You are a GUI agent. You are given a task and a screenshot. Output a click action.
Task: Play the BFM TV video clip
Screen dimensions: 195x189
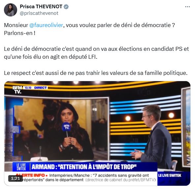pos(97,133)
